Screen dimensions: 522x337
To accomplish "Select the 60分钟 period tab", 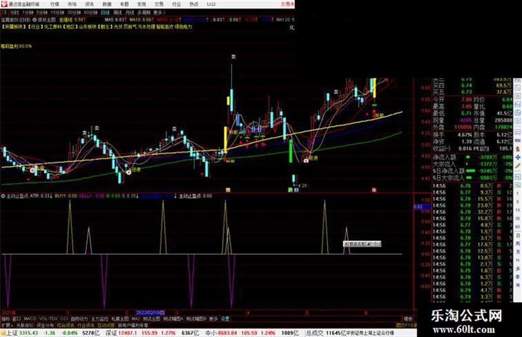I will pyautogui.click(x=90, y=12).
